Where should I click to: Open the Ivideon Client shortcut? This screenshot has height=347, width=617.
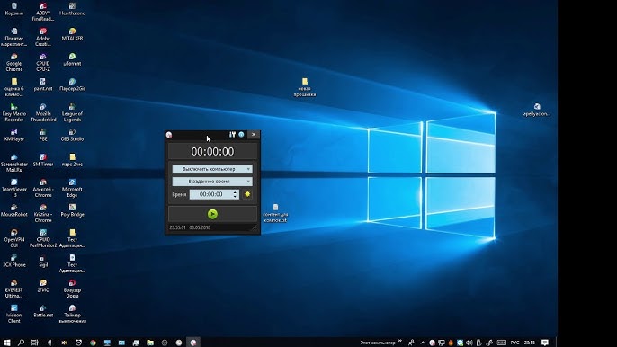(x=14, y=314)
